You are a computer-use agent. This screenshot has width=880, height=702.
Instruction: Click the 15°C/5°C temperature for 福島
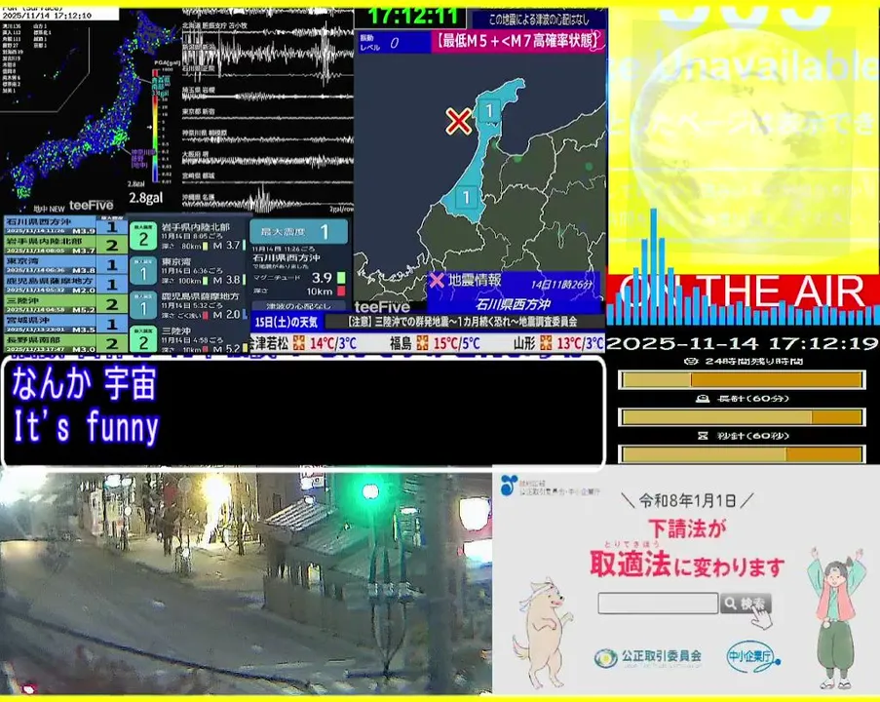[x=456, y=342]
